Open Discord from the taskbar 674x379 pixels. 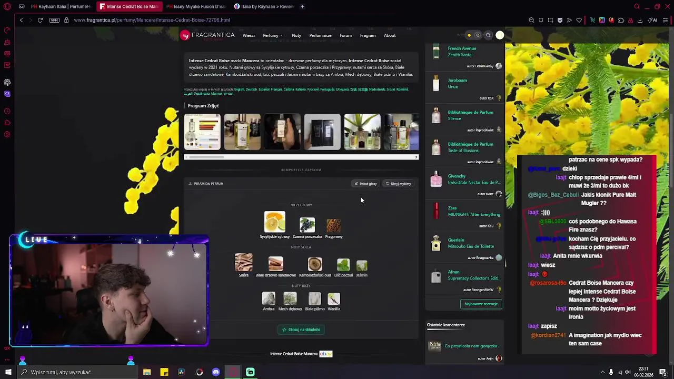[216, 372]
